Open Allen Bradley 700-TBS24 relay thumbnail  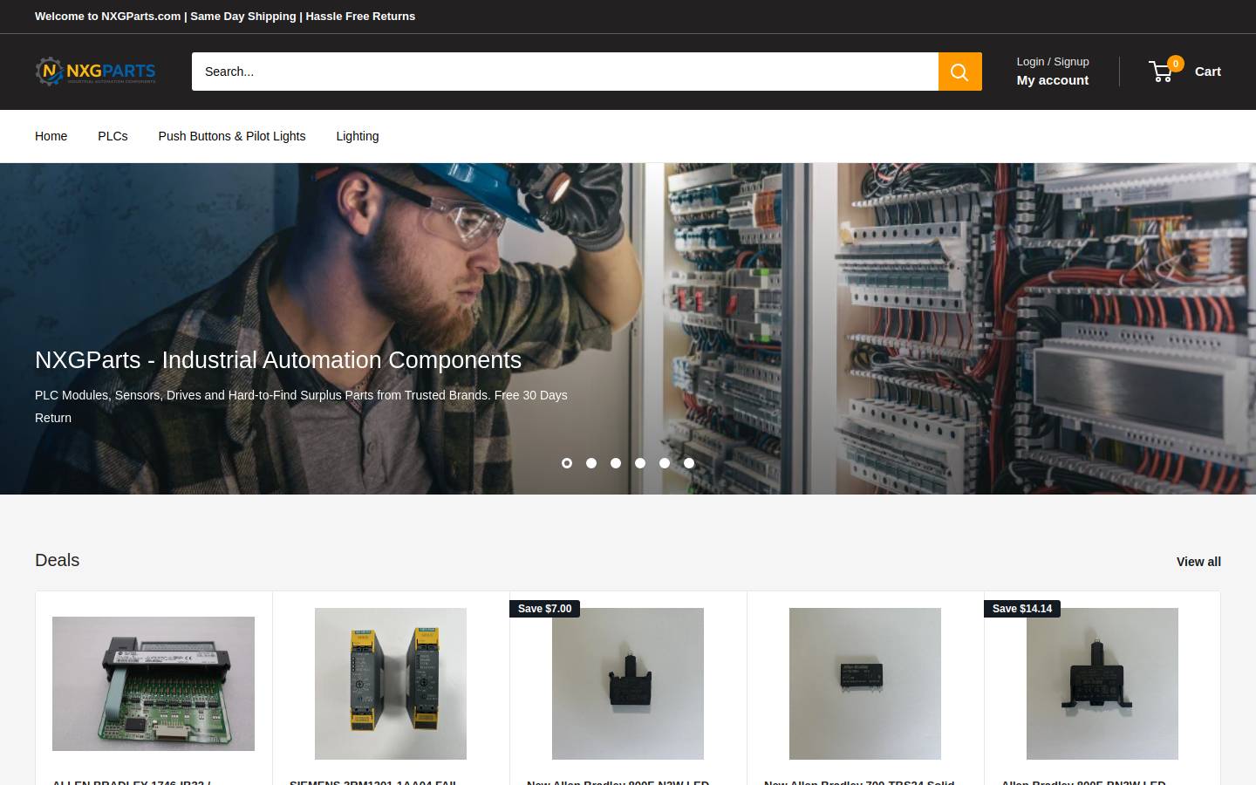click(x=865, y=684)
